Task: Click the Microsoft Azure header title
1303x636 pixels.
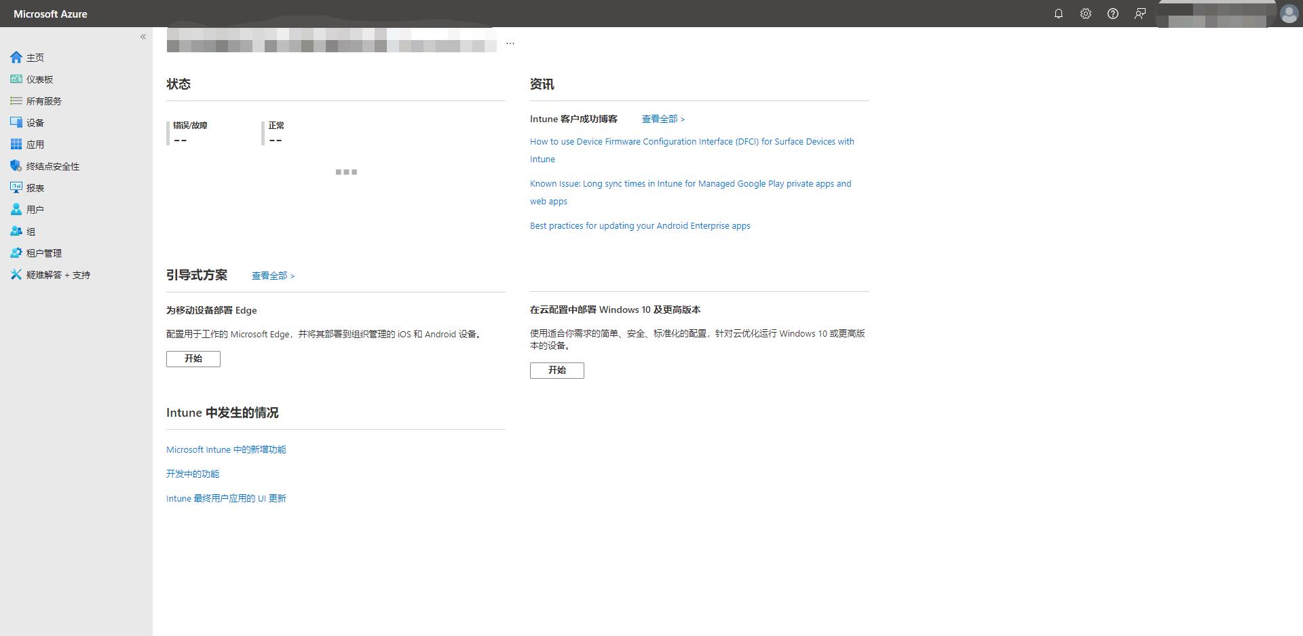Action: [50, 14]
